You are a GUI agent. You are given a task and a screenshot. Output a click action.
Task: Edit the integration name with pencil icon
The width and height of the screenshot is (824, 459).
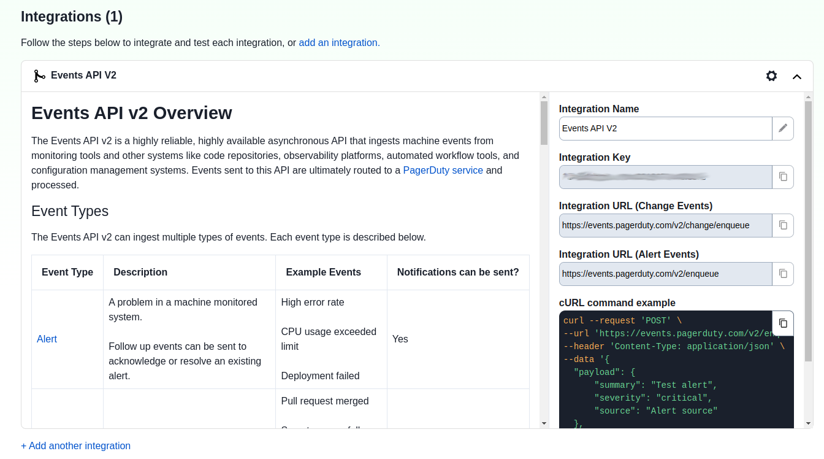[x=783, y=128]
